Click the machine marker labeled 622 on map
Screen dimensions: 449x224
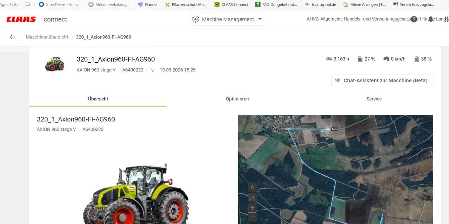coord(327,129)
